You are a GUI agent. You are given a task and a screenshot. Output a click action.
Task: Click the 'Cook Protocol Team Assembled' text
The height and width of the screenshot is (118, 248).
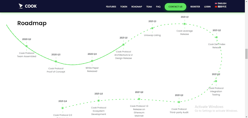pos(26,55)
